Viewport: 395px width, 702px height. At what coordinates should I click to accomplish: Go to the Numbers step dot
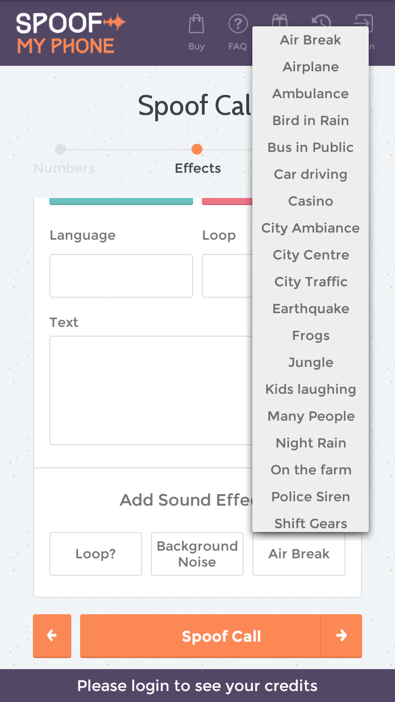click(x=60, y=149)
